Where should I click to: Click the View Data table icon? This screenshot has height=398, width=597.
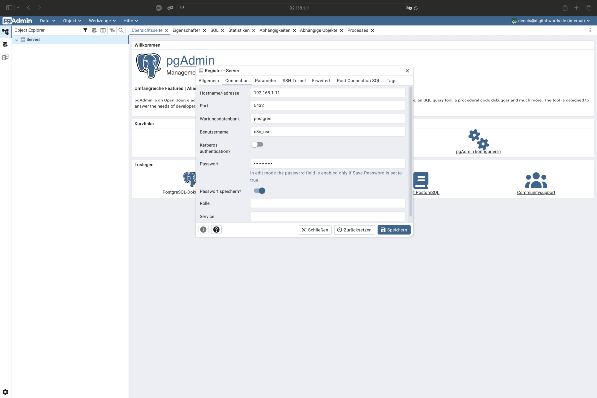[x=103, y=30]
